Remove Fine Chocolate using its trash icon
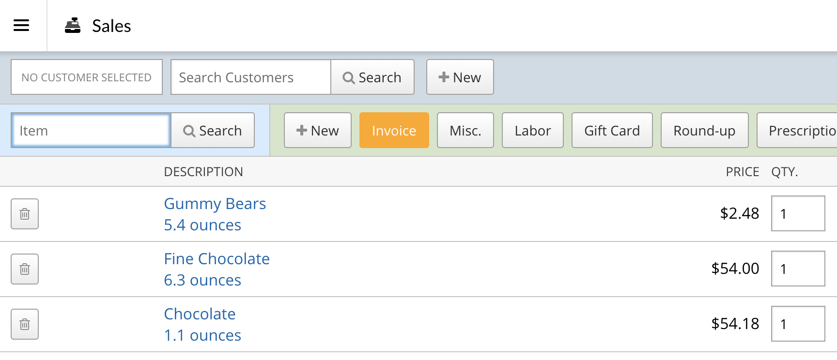Viewport: 837px width, 360px height. [25, 269]
